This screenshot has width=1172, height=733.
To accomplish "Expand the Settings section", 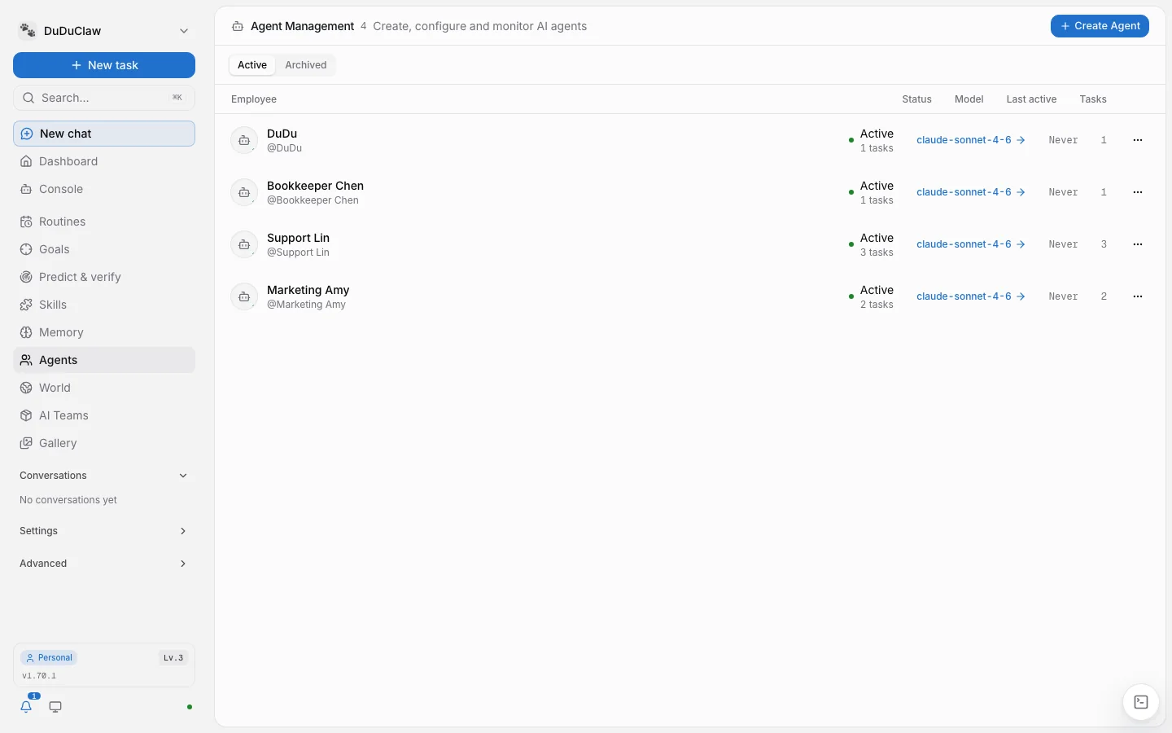I will coord(104,531).
